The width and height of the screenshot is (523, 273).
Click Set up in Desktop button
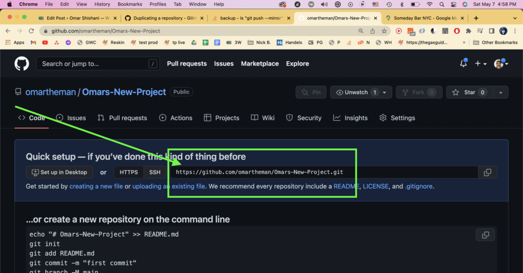tap(59, 172)
